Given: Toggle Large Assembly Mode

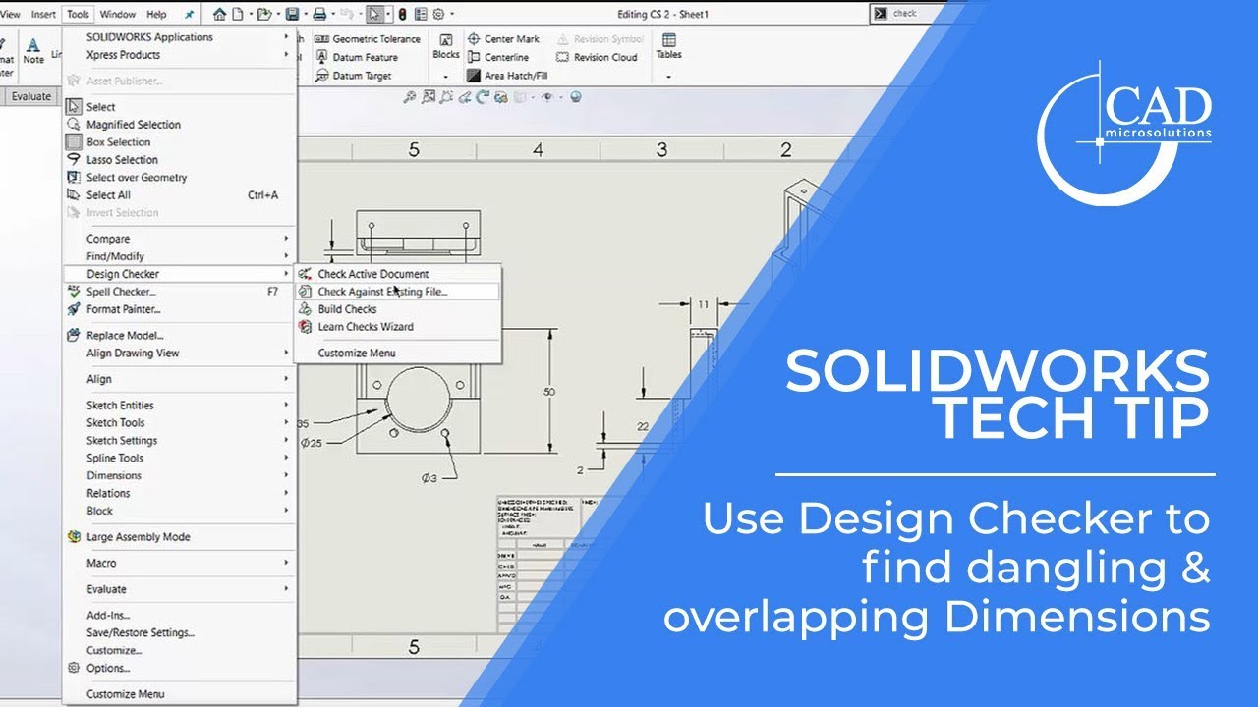Looking at the screenshot, I should click(x=179, y=537).
